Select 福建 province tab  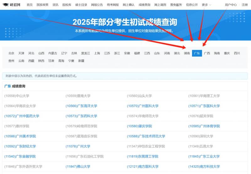click(x=137, y=53)
